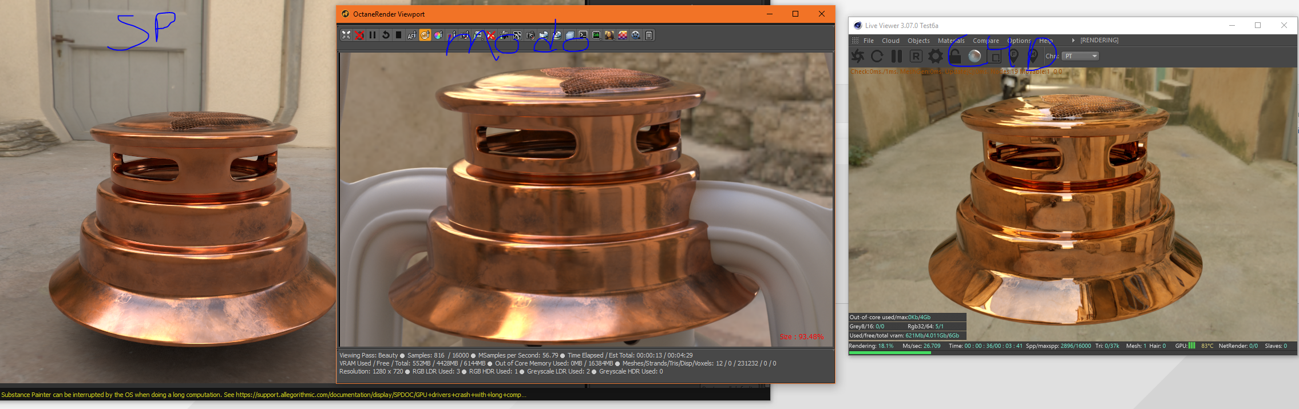The height and width of the screenshot is (409, 1299).
Task: Restart the render with Live Viewer circular arrow
Action: point(877,56)
